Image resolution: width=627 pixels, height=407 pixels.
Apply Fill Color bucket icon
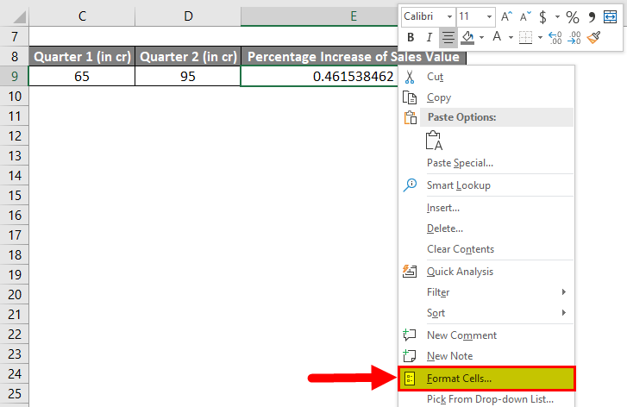[x=467, y=38]
